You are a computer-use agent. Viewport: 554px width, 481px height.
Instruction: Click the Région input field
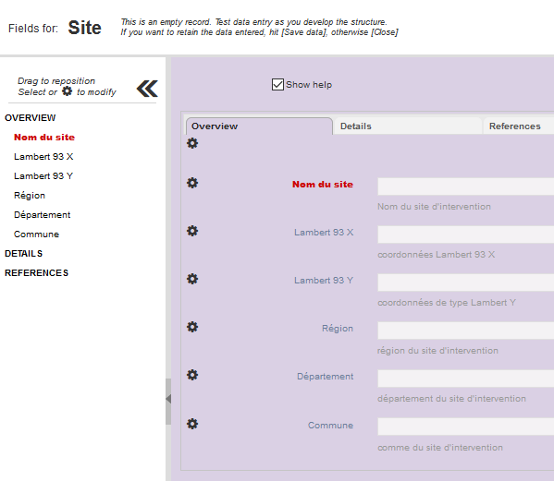(465, 331)
